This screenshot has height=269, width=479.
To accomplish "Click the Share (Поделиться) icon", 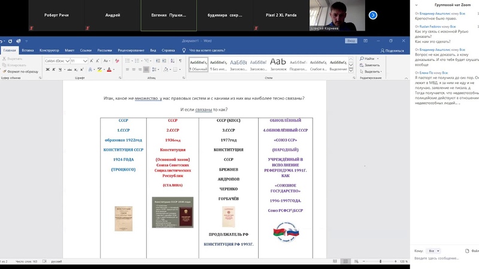I will [x=383, y=51].
